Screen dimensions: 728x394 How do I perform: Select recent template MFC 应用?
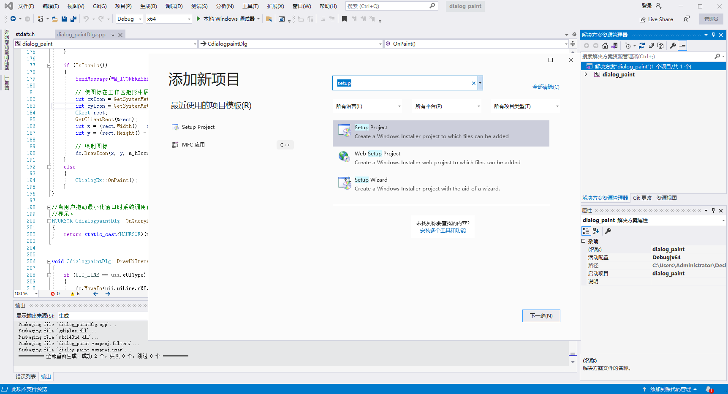[x=232, y=145]
